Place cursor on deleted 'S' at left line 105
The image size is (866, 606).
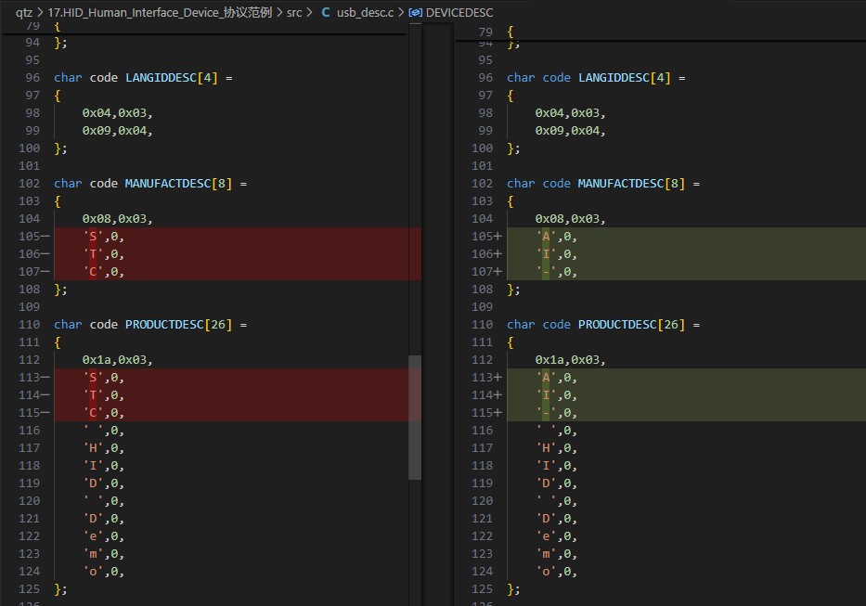[x=93, y=237]
